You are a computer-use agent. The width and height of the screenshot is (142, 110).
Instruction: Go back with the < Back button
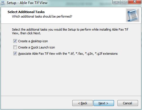pos(82,103)
